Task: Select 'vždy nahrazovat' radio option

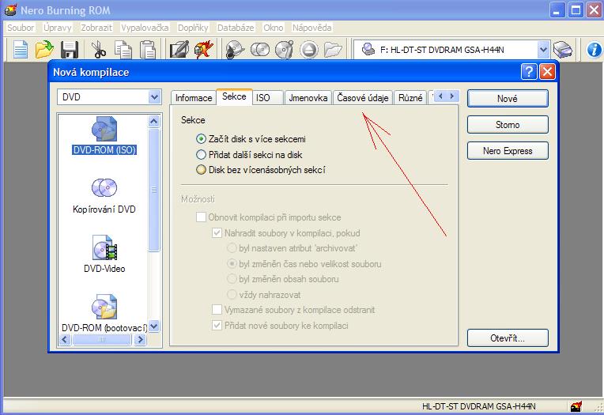Action: (232, 295)
